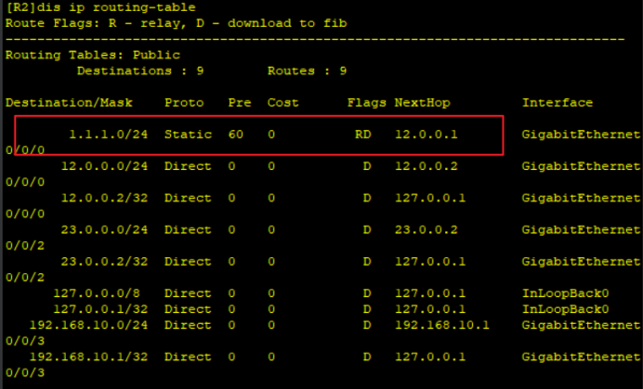Click the Static protocol entry
This screenshot has width=643, height=389.
188,135
